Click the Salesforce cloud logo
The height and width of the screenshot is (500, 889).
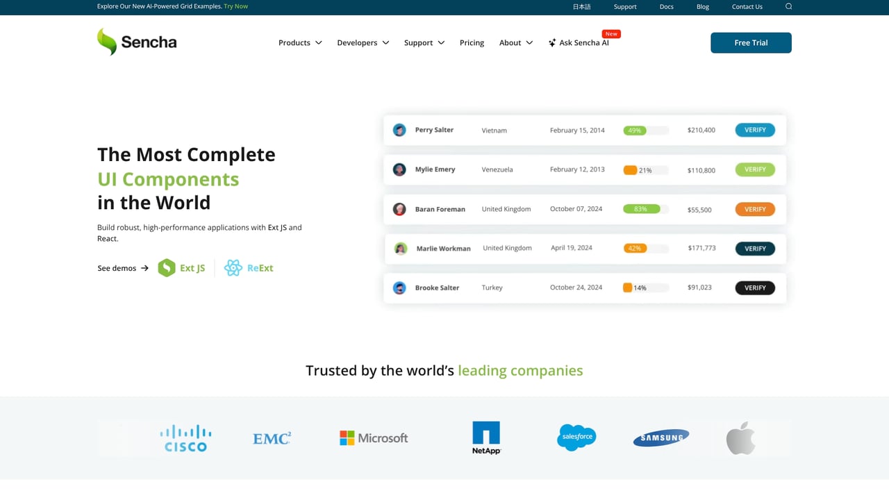576,437
